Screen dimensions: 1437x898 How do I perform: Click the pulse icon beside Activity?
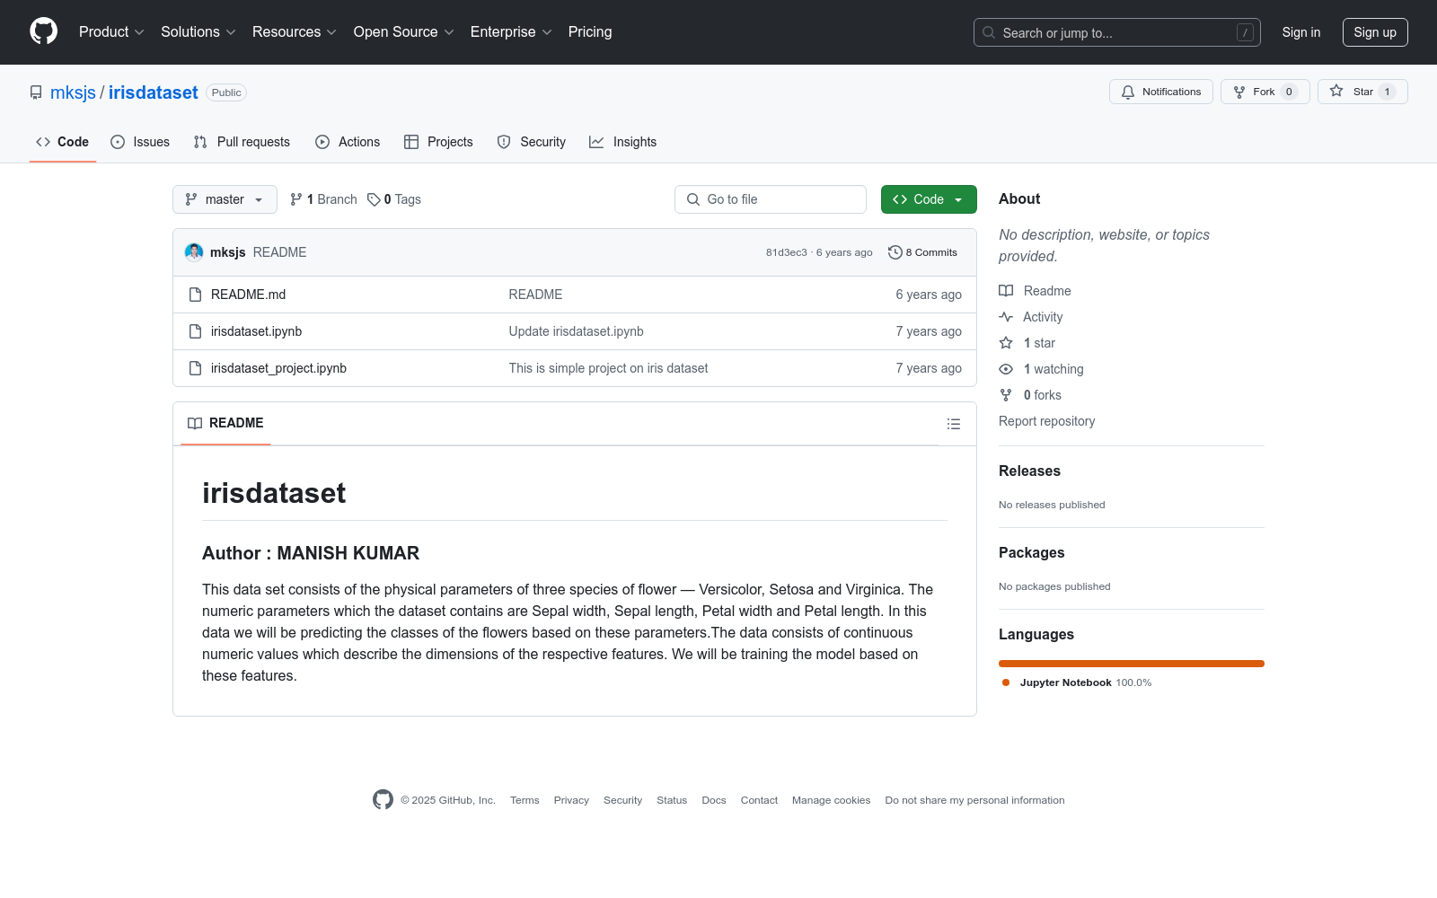1006,317
